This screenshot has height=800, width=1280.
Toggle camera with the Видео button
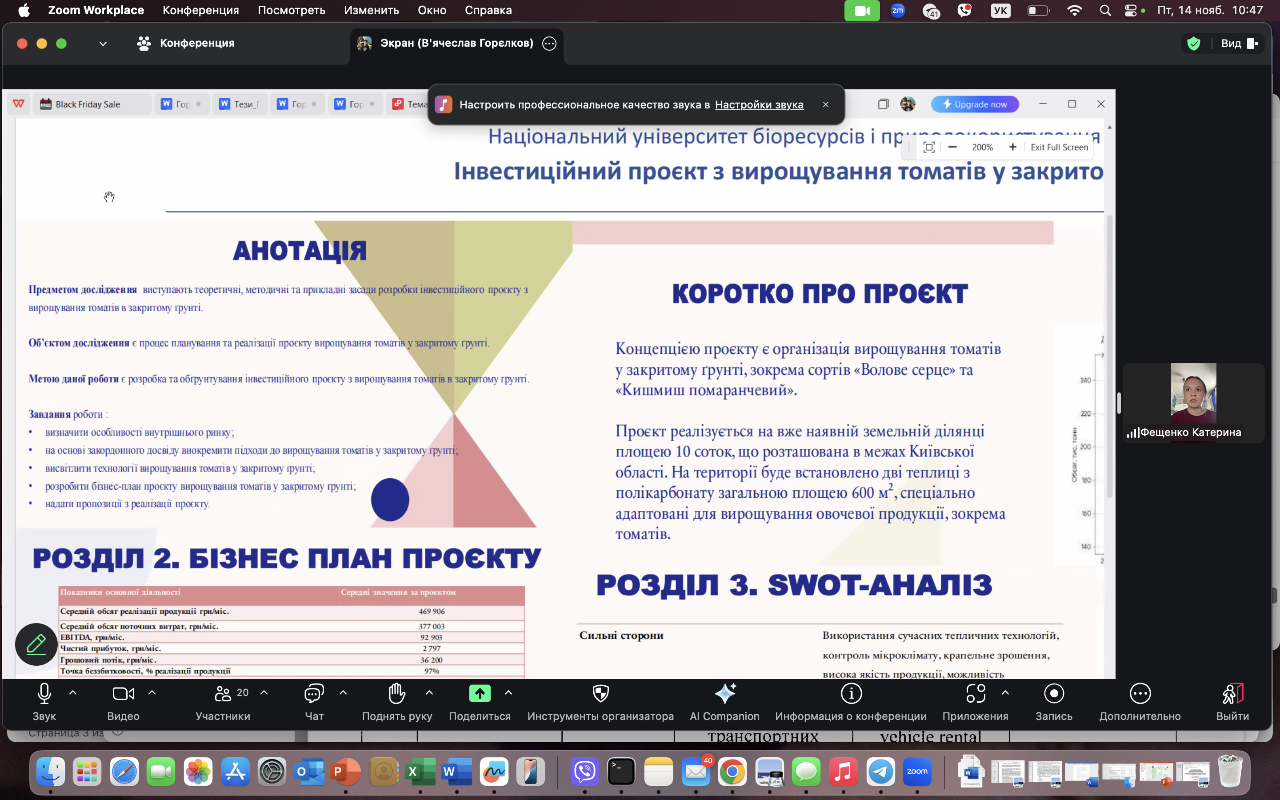tap(123, 694)
